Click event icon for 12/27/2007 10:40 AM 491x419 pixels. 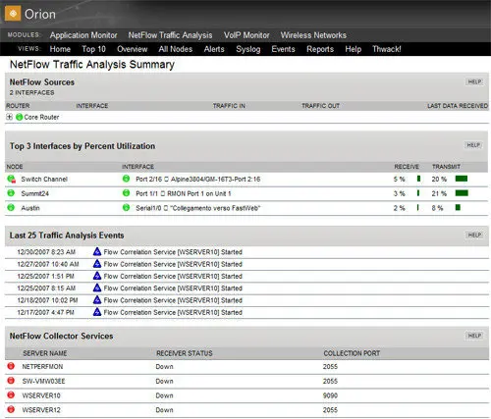97,264
